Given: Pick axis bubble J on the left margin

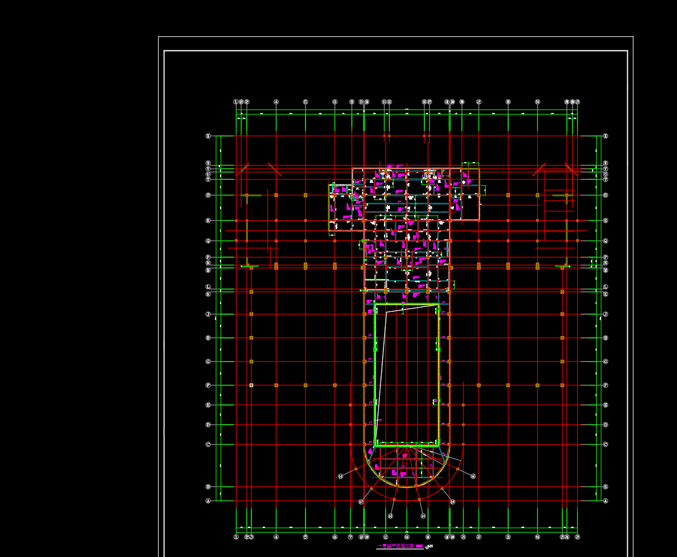Looking at the screenshot, I should pos(208,314).
